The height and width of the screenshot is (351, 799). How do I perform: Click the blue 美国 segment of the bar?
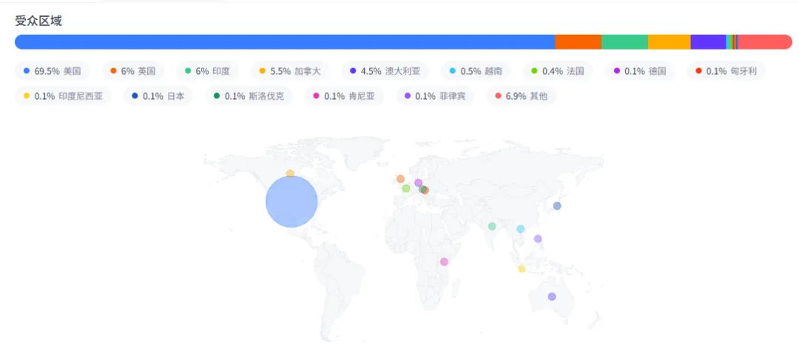point(285,41)
